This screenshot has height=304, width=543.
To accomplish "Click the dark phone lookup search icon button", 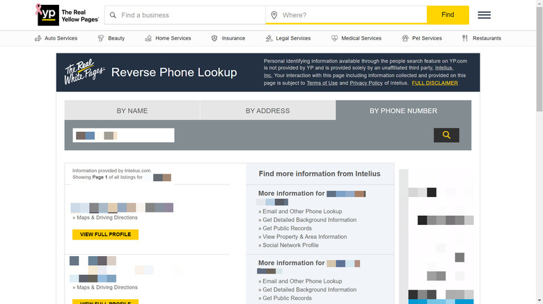I will (x=446, y=135).
